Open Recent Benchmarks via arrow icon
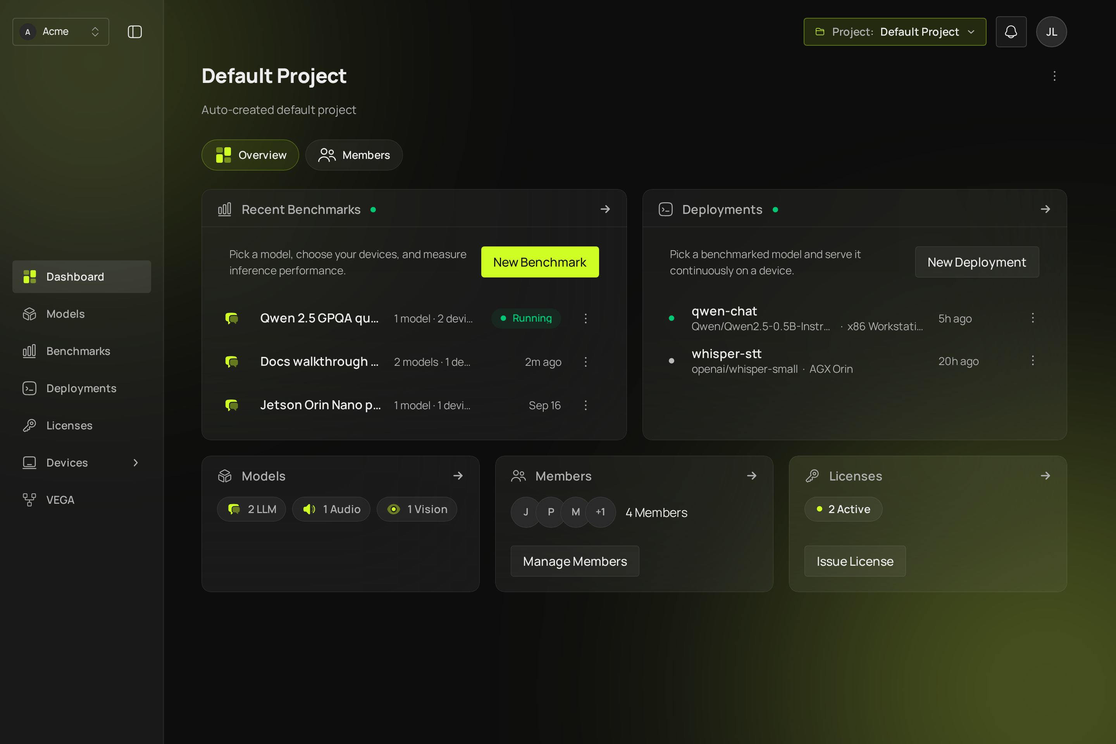 [605, 209]
